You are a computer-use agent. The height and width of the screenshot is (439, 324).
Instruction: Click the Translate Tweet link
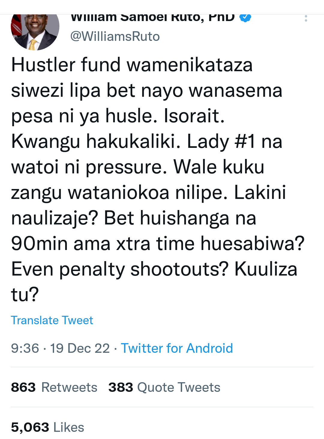coord(52,320)
